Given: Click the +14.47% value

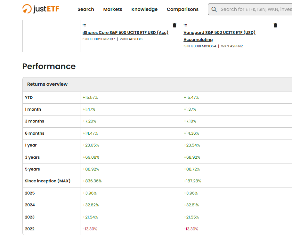Looking at the screenshot, I should pos(90,133).
